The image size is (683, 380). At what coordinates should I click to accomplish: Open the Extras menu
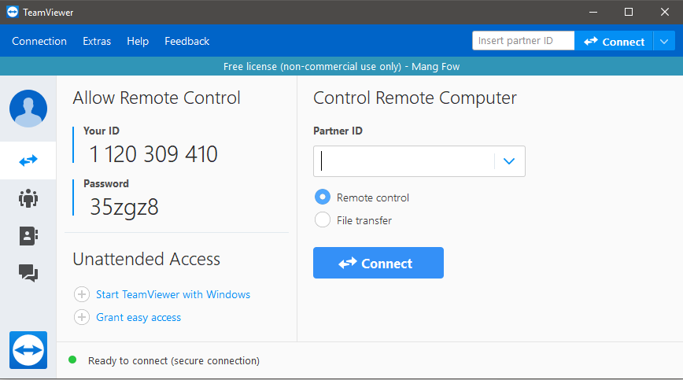(97, 42)
